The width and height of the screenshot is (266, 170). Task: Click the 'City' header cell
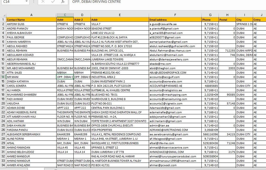coord(244,20)
